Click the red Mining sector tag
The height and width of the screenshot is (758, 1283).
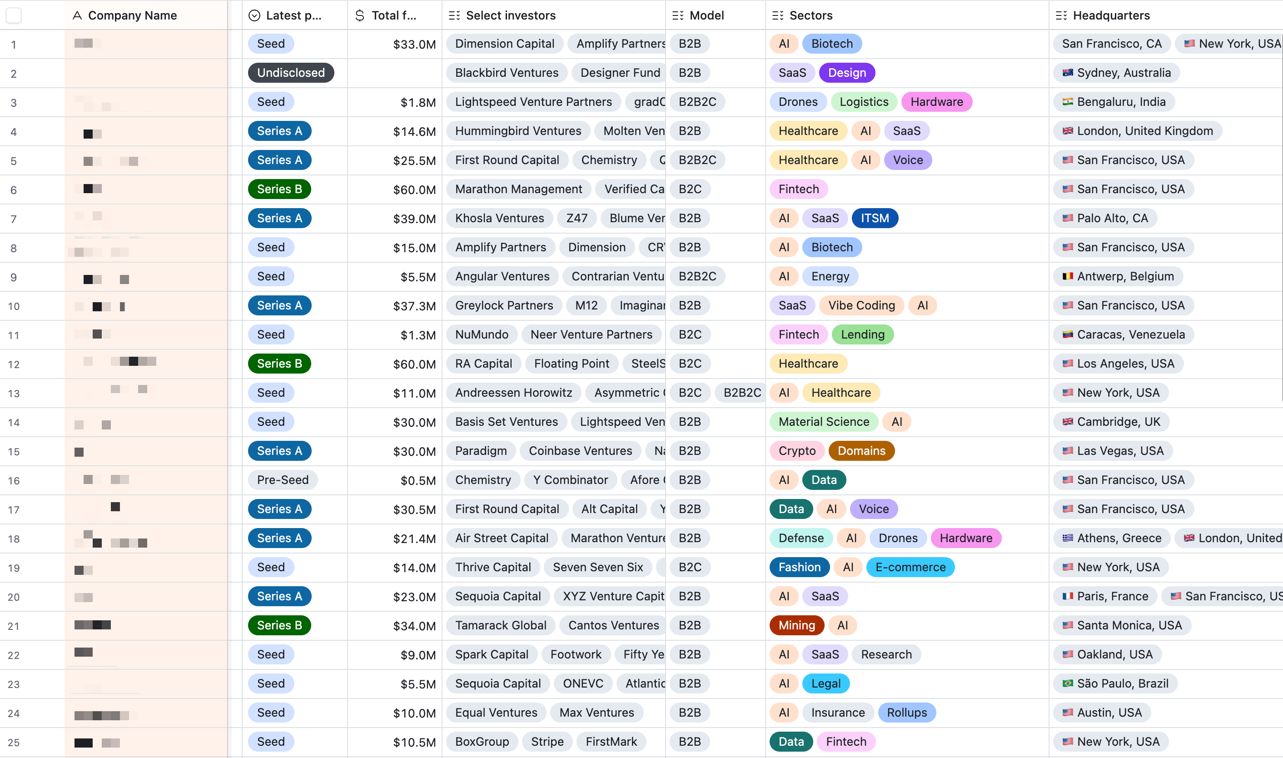pos(796,625)
